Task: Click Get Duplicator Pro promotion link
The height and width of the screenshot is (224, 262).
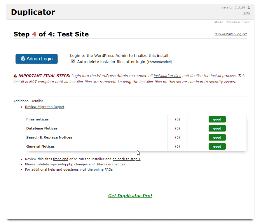Action: click(130, 196)
